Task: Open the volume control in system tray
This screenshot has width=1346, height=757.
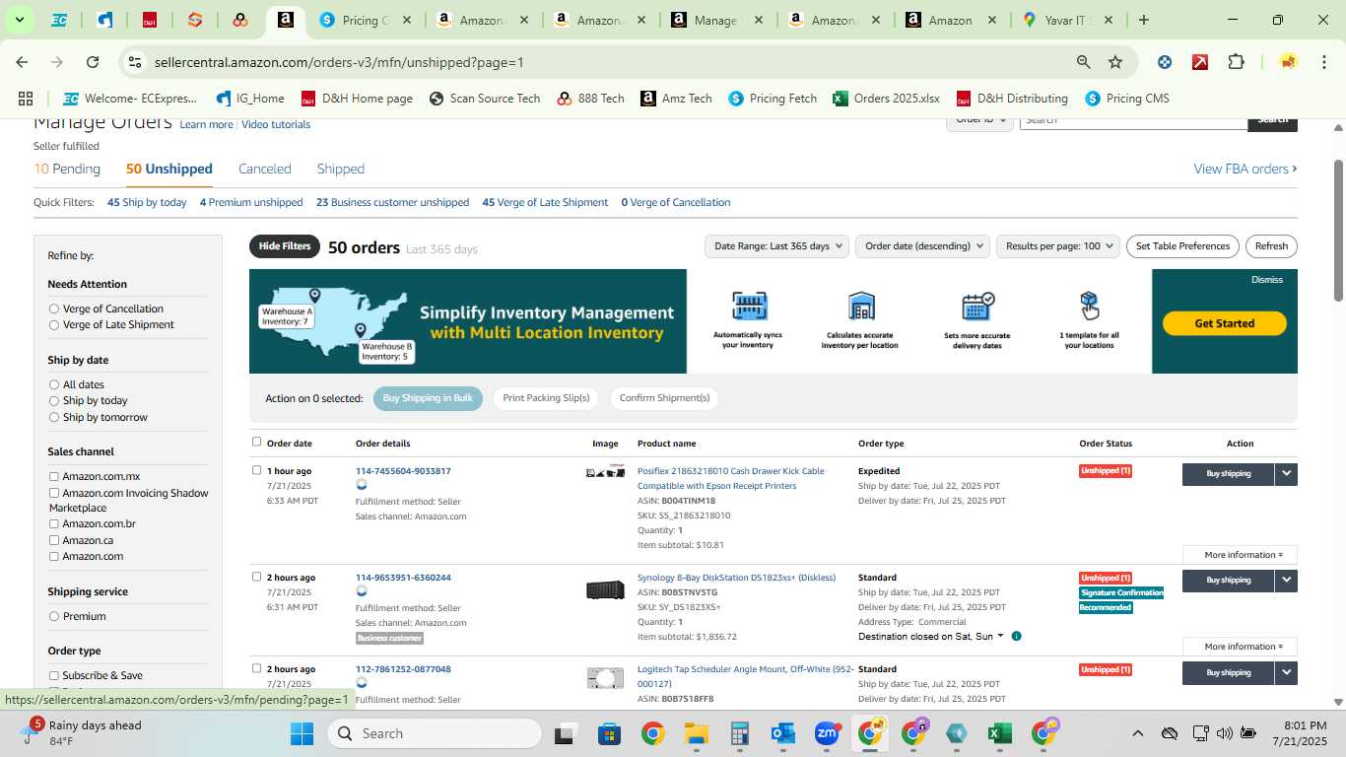Action: (1225, 733)
